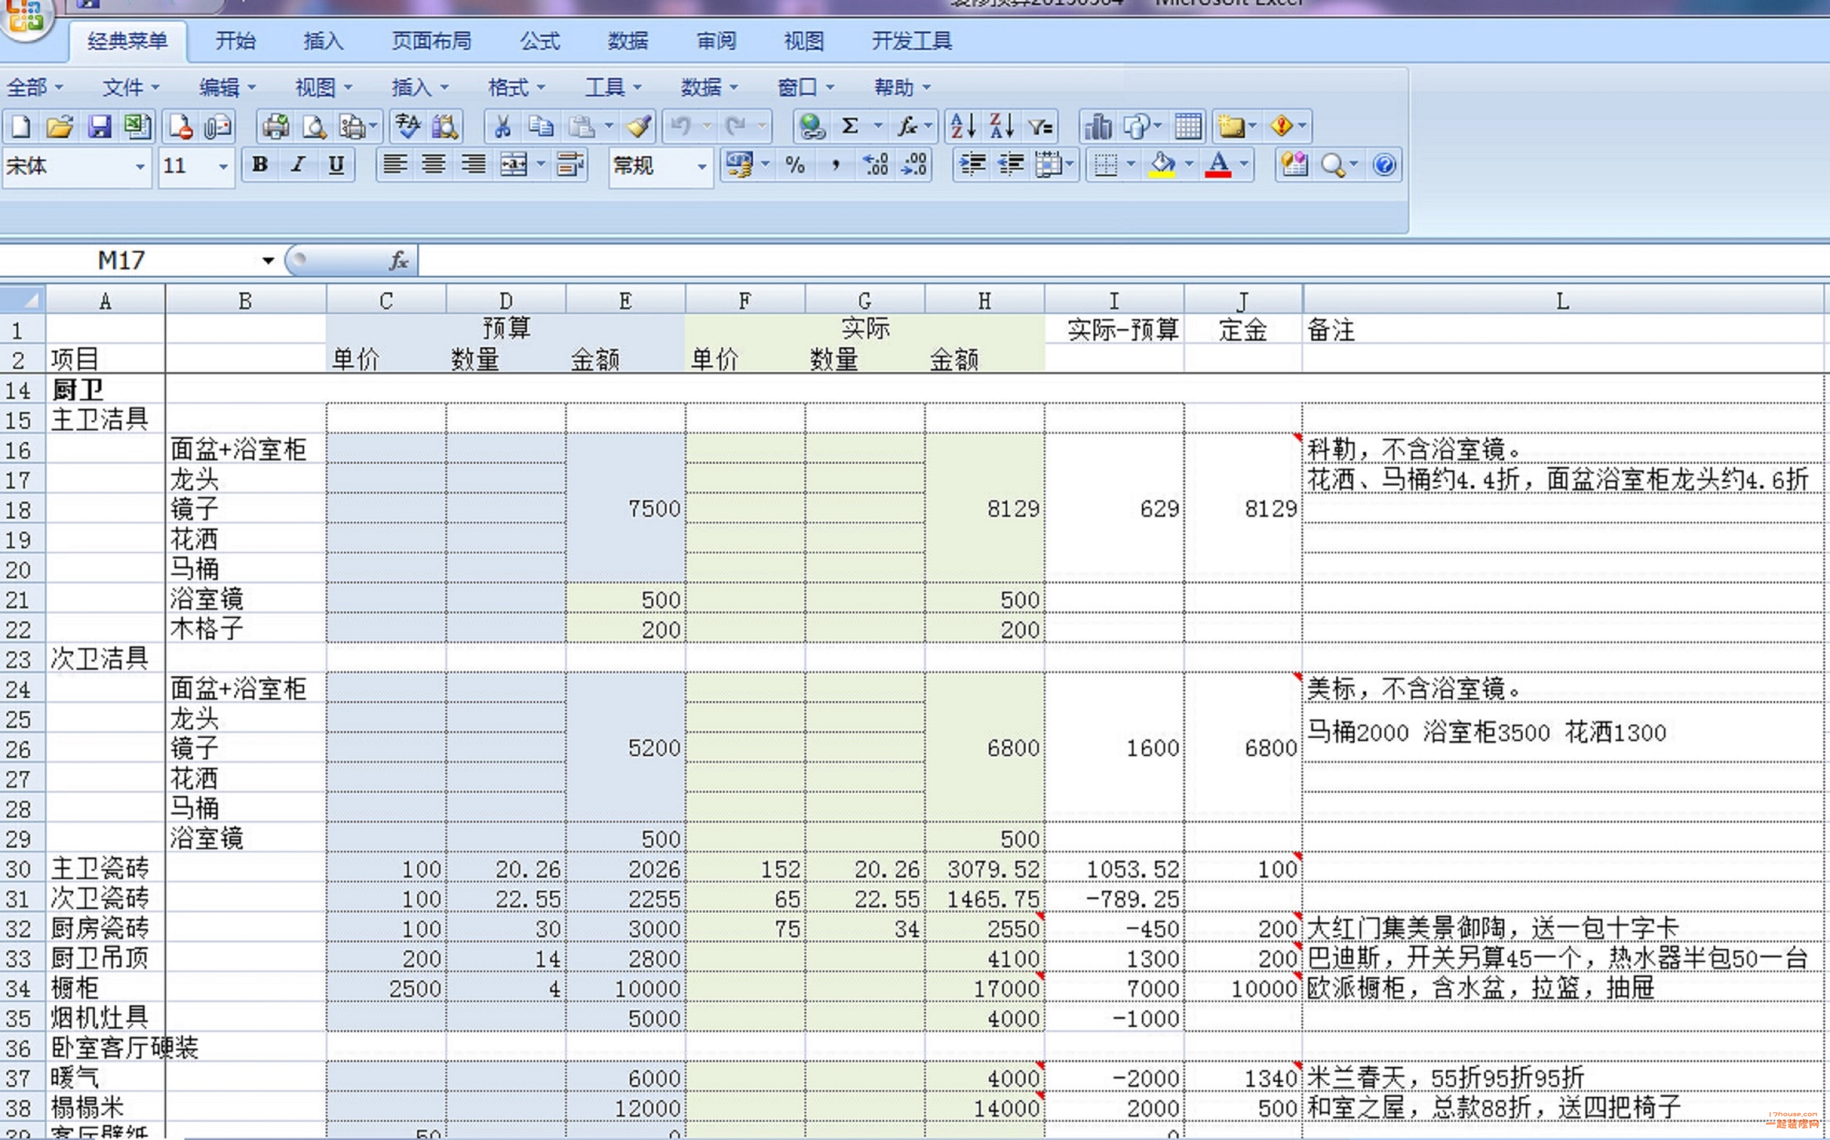The image size is (1830, 1140).
Task: Insert hyperlink with the globe-link icon
Action: [812, 126]
